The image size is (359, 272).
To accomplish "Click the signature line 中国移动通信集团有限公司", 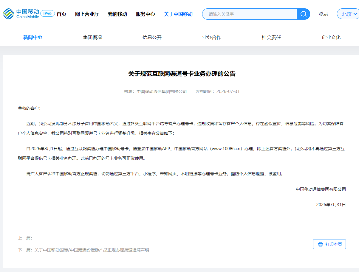I will [321, 189].
